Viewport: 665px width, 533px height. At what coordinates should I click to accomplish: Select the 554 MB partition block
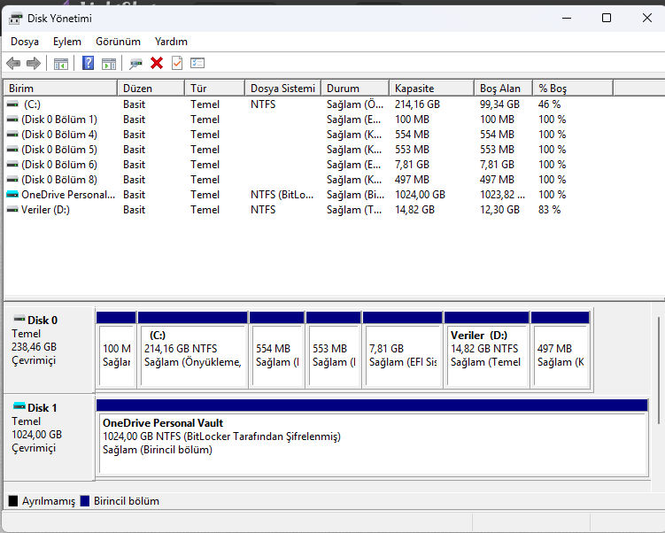click(x=276, y=350)
